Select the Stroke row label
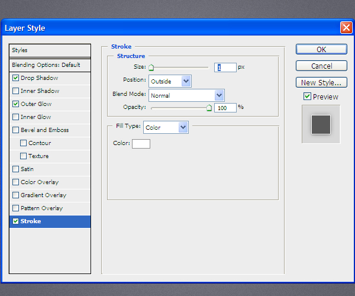The height and width of the screenshot is (296, 355). click(x=31, y=221)
